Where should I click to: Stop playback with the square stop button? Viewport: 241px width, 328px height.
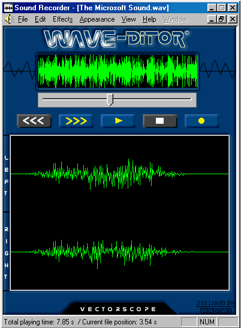pyautogui.click(x=160, y=121)
